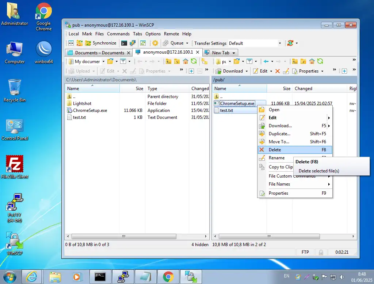Select the Lightshot folder in local panel
374x284 pixels.
click(x=82, y=104)
